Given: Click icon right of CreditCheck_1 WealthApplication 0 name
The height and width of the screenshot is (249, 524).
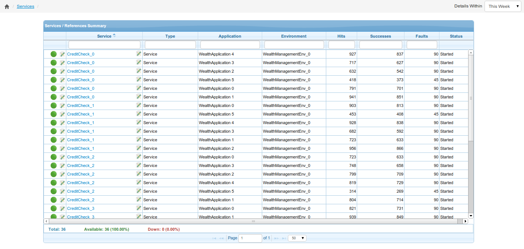Looking at the screenshot, I should coord(139,105).
